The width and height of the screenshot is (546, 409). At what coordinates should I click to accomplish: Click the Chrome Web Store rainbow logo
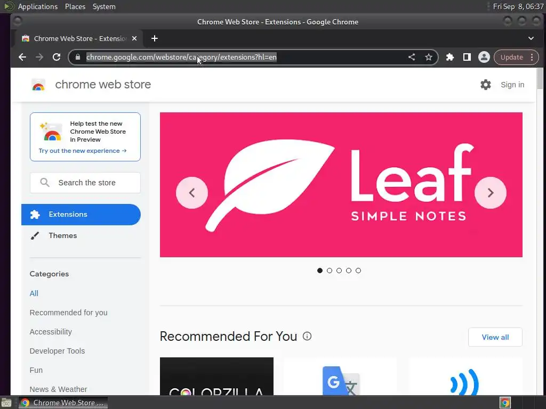pos(38,85)
